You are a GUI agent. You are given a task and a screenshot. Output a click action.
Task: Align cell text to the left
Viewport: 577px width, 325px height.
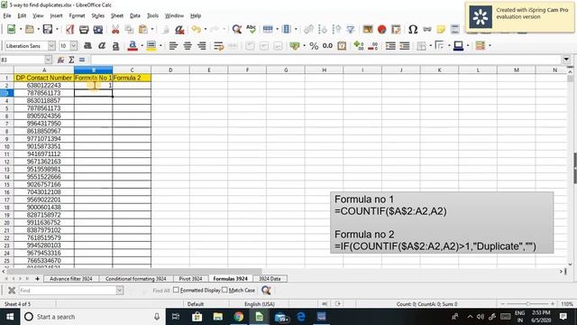(x=173, y=46)
